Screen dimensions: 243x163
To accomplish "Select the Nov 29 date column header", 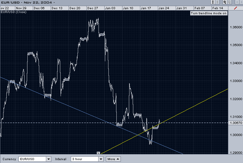I will (24, 8).
